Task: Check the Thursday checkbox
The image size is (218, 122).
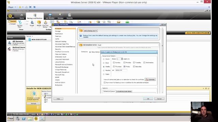Action: 114,67
